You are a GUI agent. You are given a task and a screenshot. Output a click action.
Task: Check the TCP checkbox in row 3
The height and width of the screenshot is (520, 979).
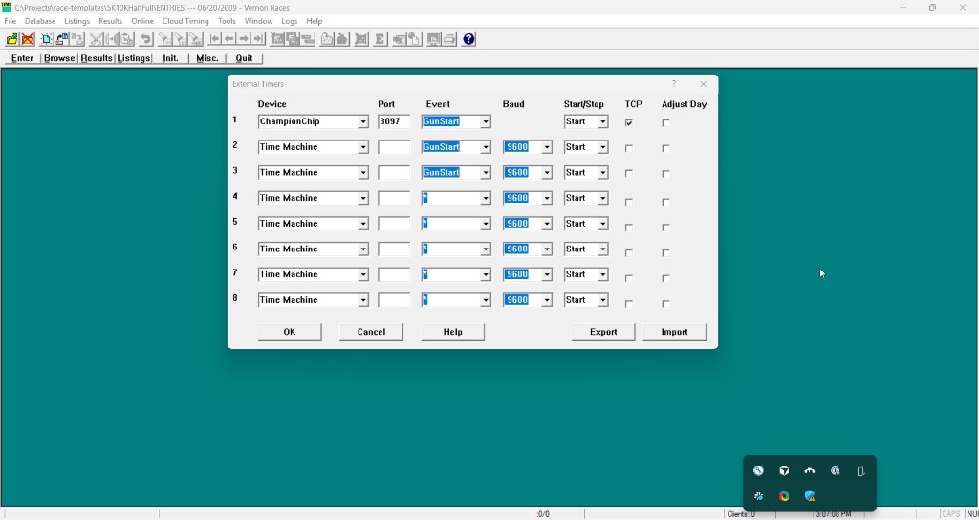629,174
